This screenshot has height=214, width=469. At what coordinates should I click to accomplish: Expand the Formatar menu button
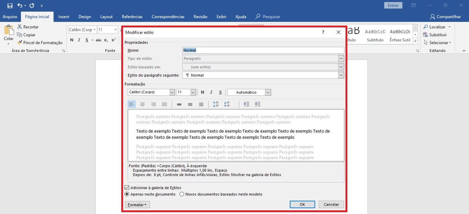coord(137,205)
